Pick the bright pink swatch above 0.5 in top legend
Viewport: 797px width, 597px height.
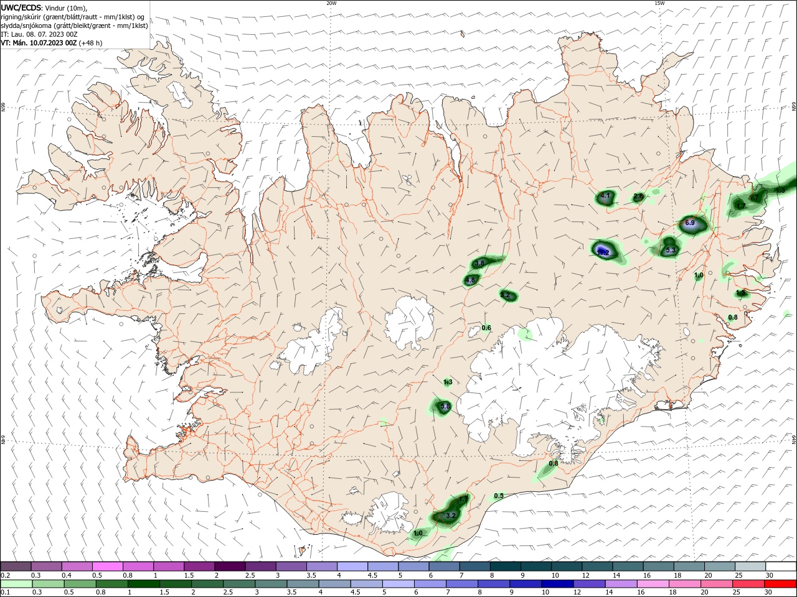(107, 566)
